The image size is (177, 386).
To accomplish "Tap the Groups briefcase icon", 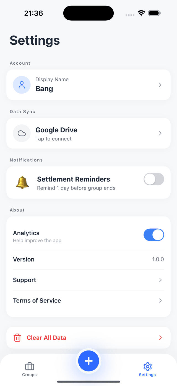I will pos(29,367).
